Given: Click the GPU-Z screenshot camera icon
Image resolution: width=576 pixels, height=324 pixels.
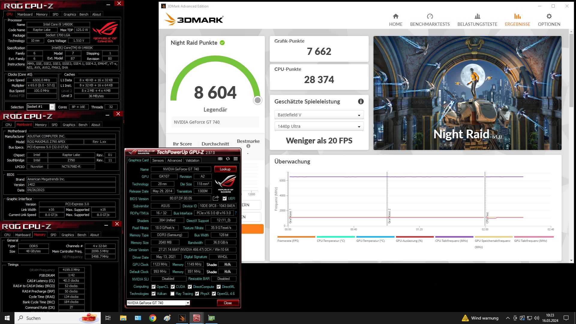Looking at the screenshot, I should (x=220, y=159).
